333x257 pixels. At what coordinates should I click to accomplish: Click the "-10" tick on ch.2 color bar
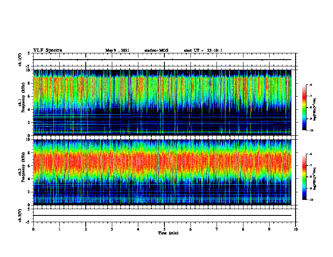point(311,200)
